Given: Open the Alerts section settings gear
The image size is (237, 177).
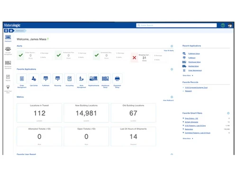Looking at the screenshot, I should (172, 46).
